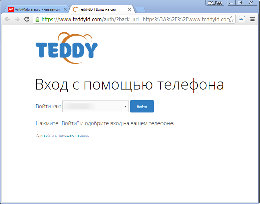Follow the 'войти с помощью пароля' link
Viewport: 260px width, 204px height.
(66, 135)
